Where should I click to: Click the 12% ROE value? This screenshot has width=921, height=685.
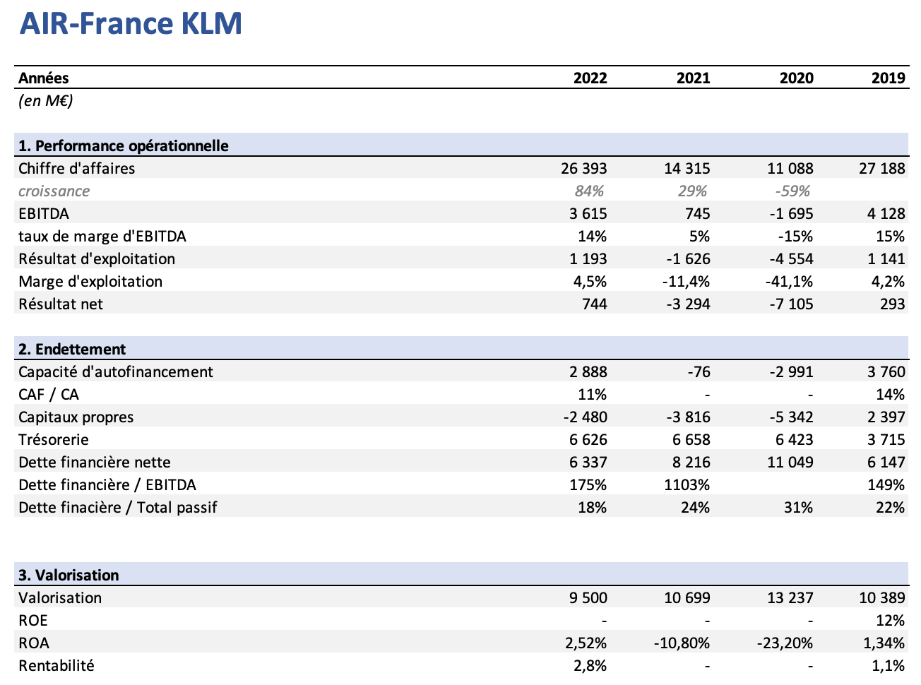[891, 620]
